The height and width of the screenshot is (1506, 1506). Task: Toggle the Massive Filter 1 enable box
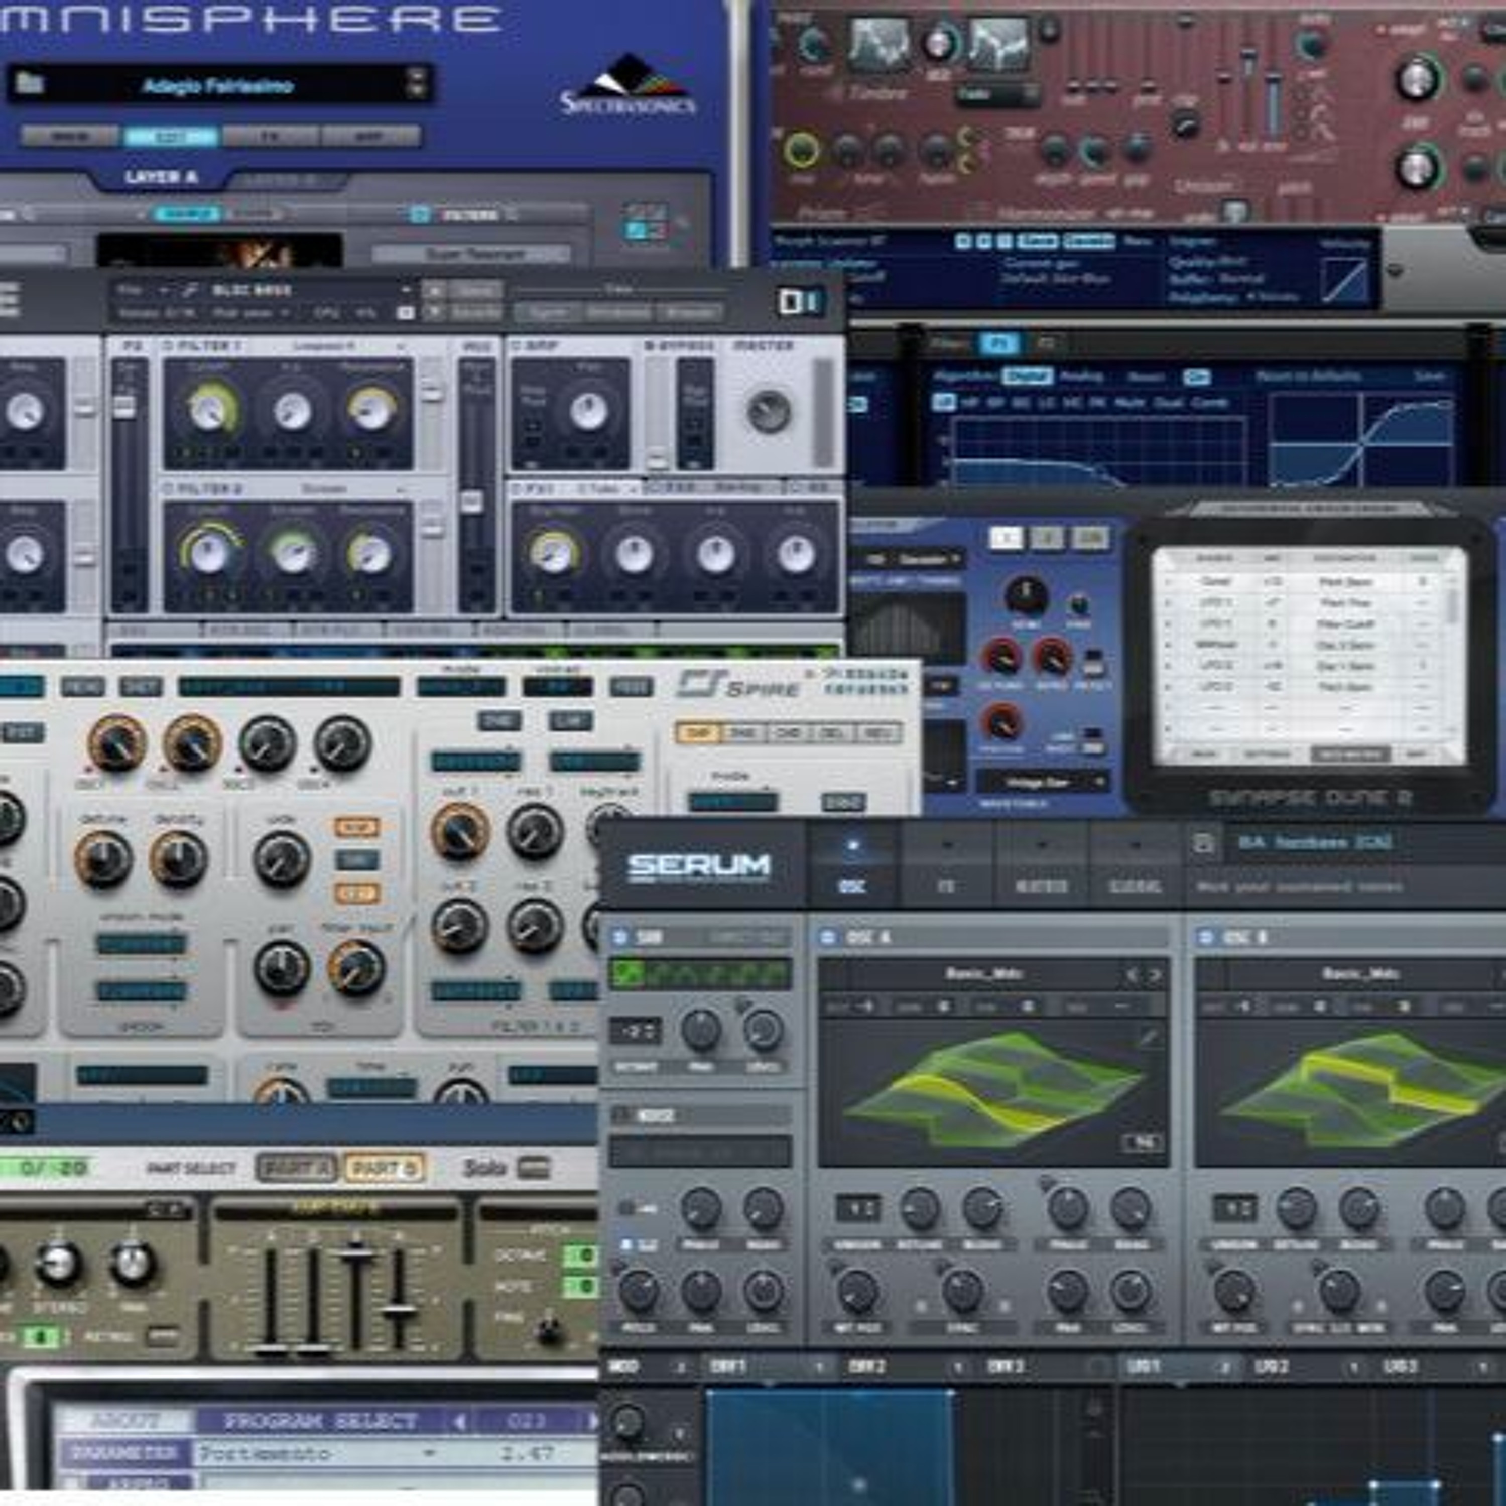[x=168, y=345]
